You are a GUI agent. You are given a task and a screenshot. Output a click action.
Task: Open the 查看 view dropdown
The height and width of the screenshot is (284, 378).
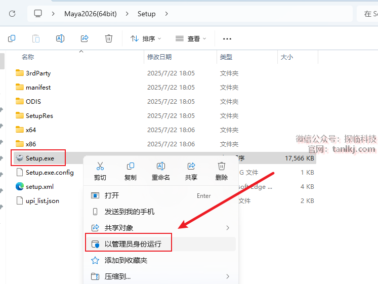click(191, 38)
